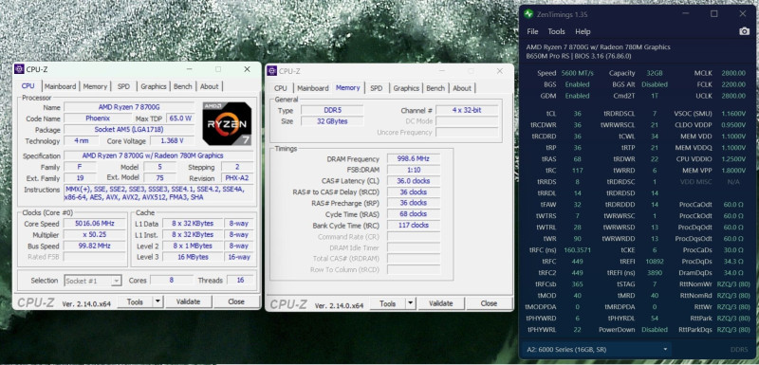Open the A2: 6000 Series module dropdown

pyautogui.click(x=597, y=349)
